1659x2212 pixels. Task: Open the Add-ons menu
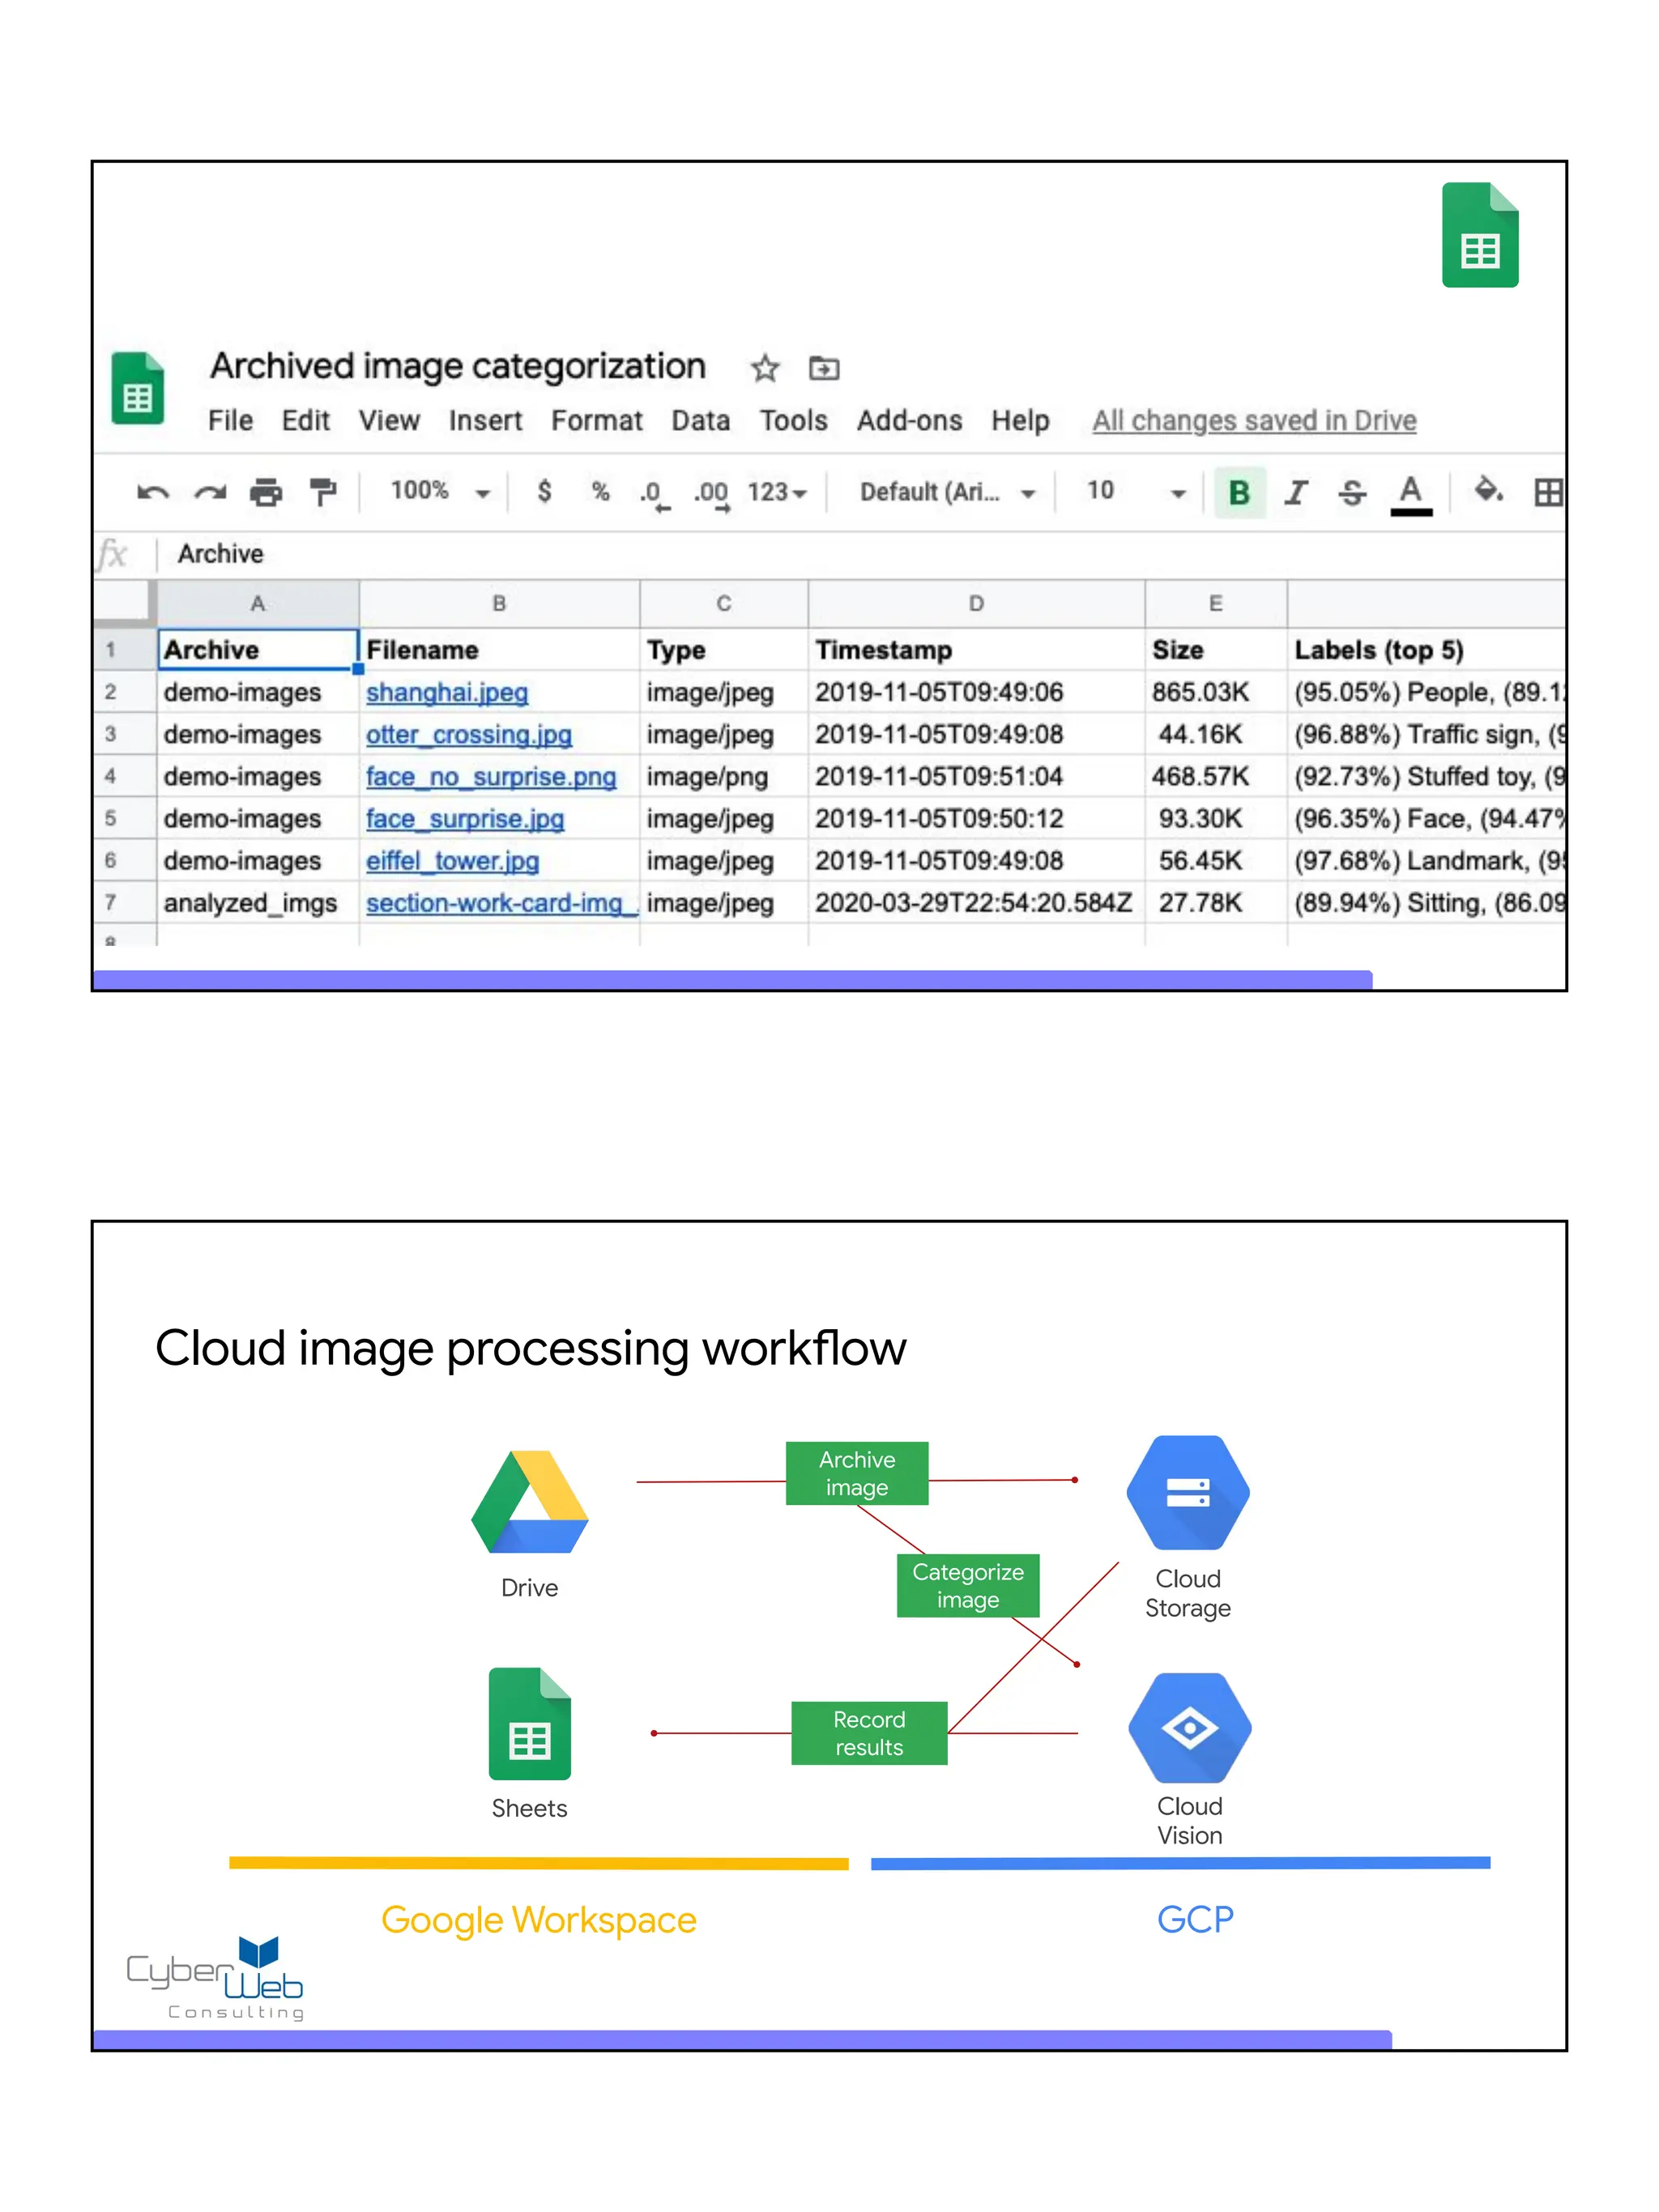(909, 421)
